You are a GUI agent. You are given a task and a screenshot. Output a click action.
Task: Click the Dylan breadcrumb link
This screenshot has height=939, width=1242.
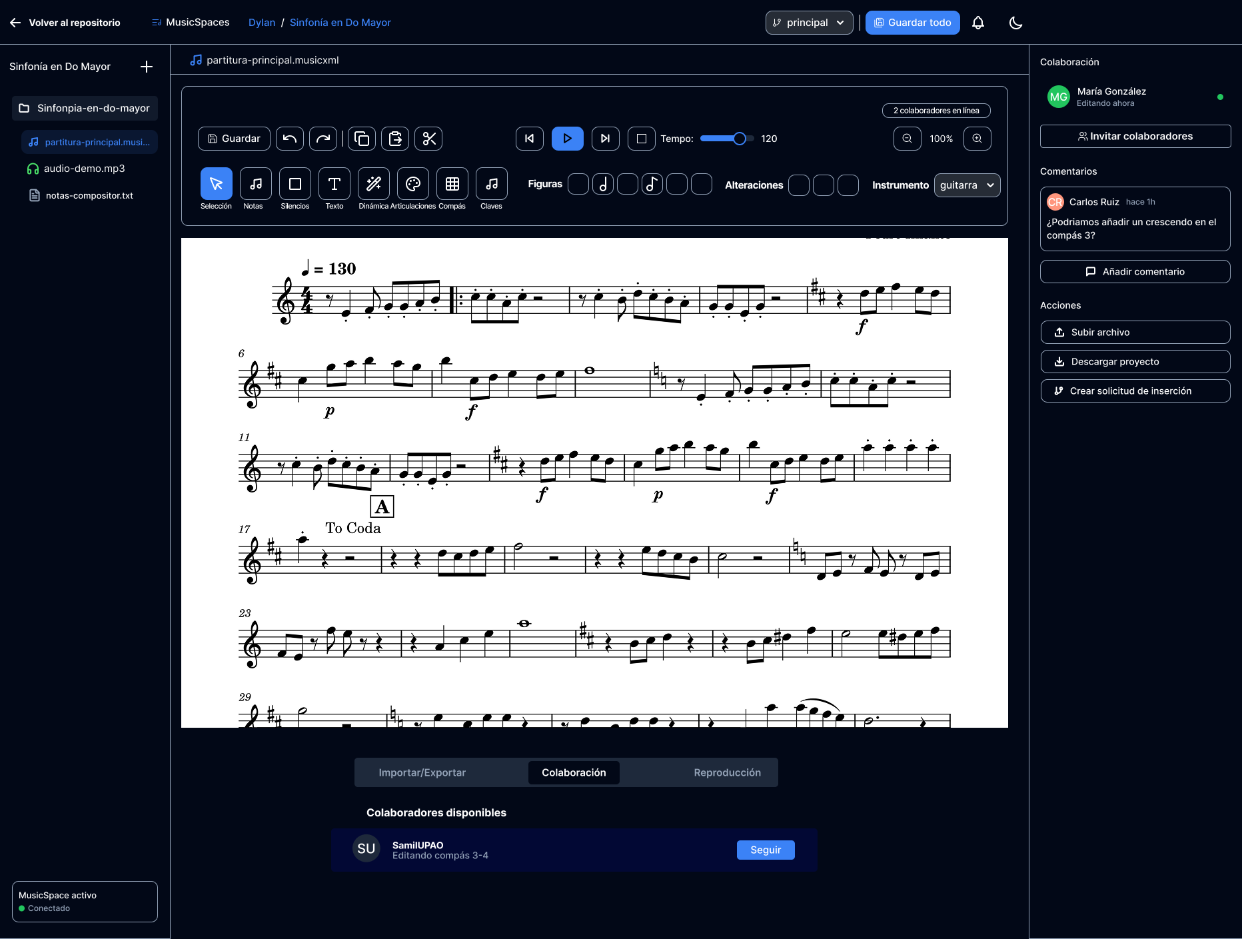click(x=262, y=23)
